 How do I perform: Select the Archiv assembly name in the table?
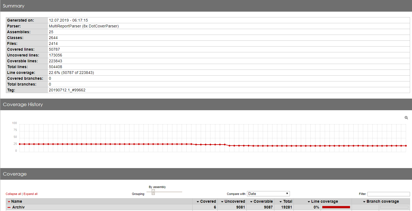tap(18, 207)
